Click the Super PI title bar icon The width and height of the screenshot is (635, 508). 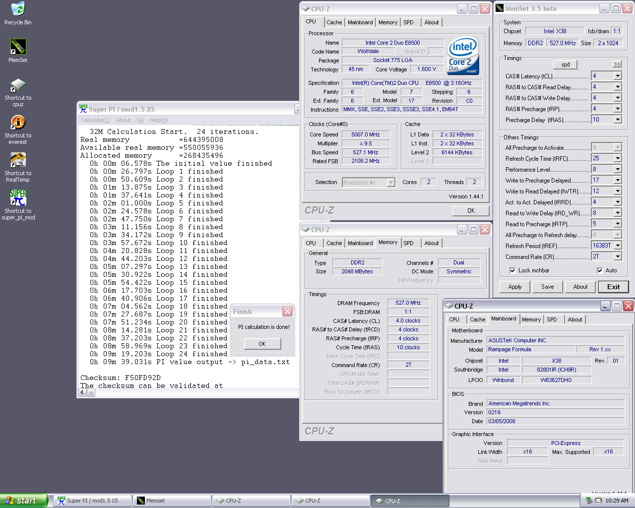[83, 109]
